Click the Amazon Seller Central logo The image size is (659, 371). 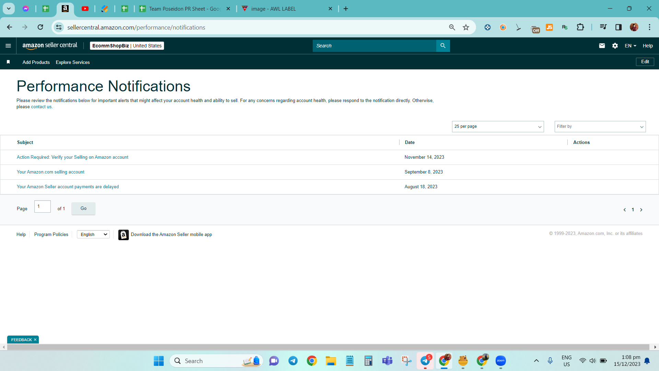click(x=50, y=46)
